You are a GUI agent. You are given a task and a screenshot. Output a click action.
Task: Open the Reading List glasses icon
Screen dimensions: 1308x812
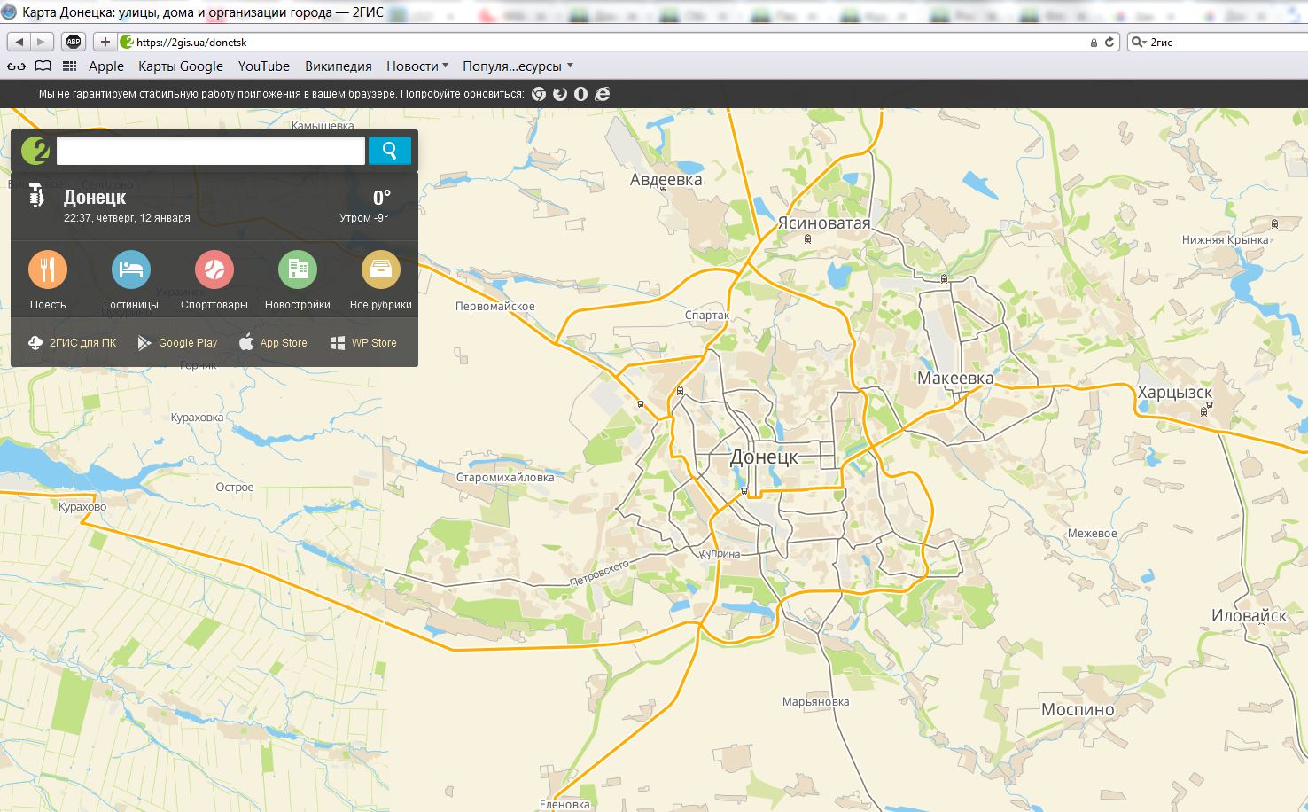coord(16,66)
